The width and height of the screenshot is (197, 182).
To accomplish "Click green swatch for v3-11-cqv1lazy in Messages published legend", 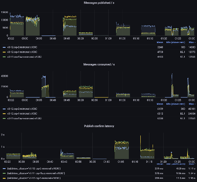I will (x=4, y=57).
